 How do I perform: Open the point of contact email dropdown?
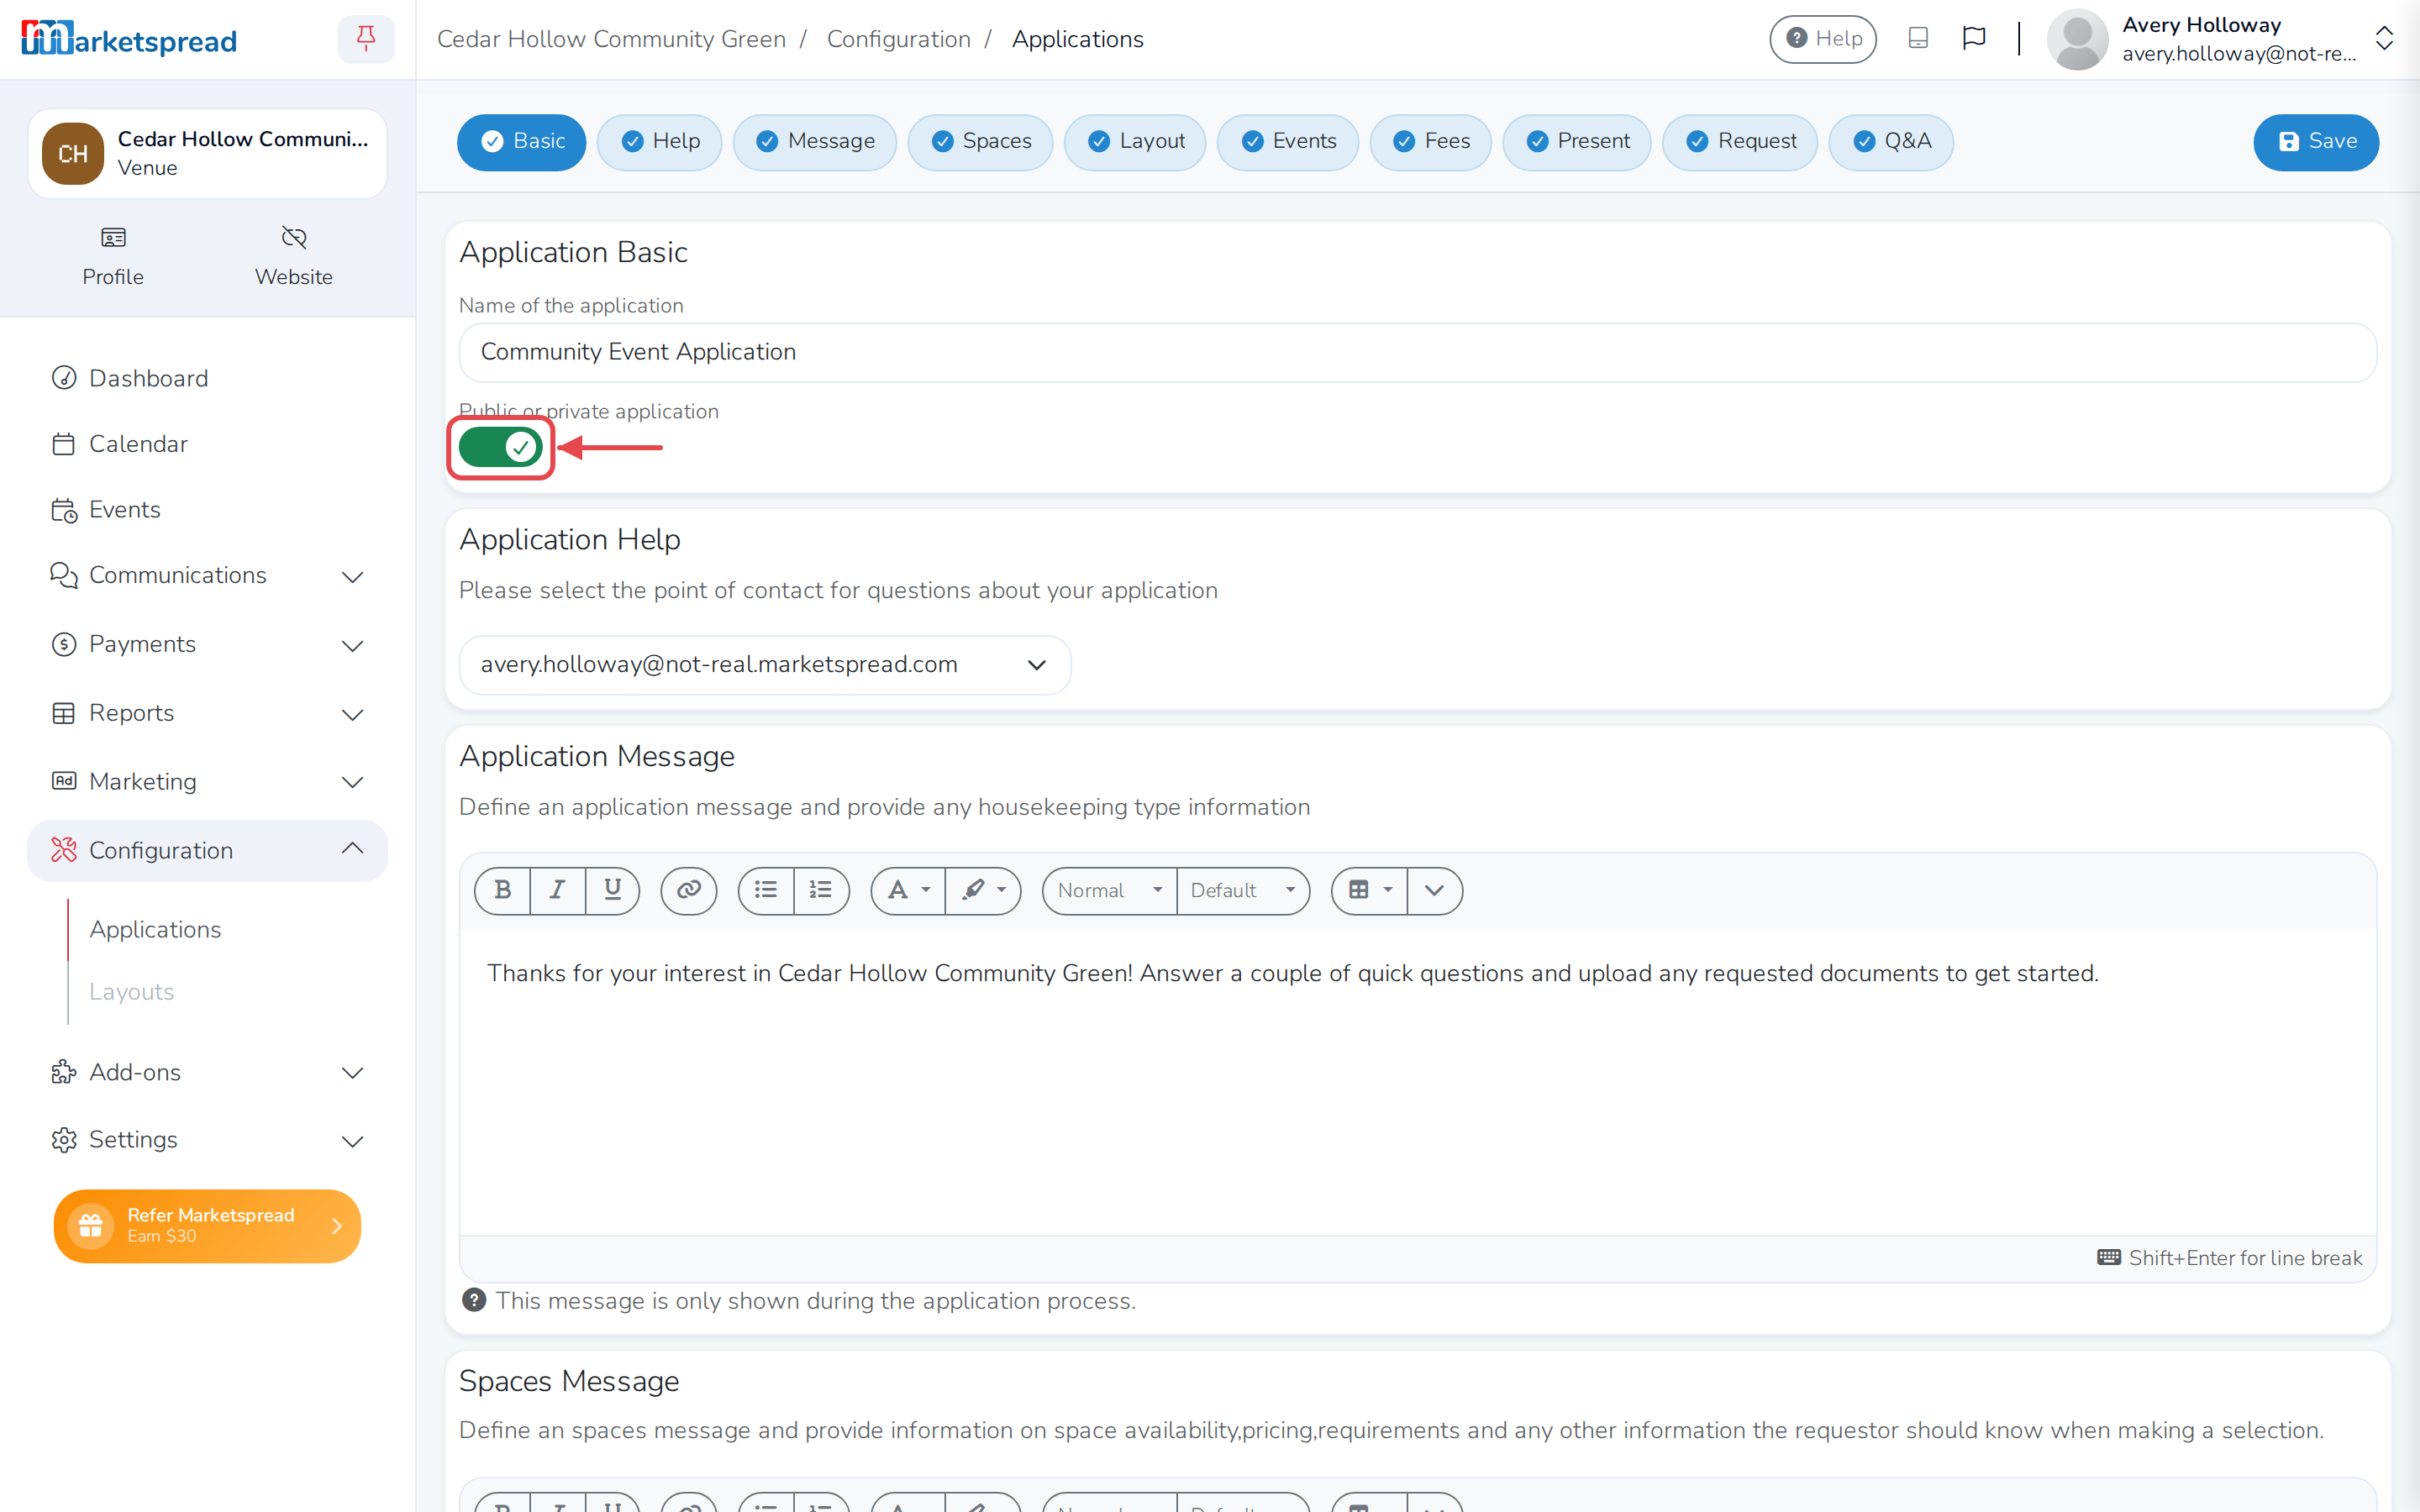pos(765,664)
